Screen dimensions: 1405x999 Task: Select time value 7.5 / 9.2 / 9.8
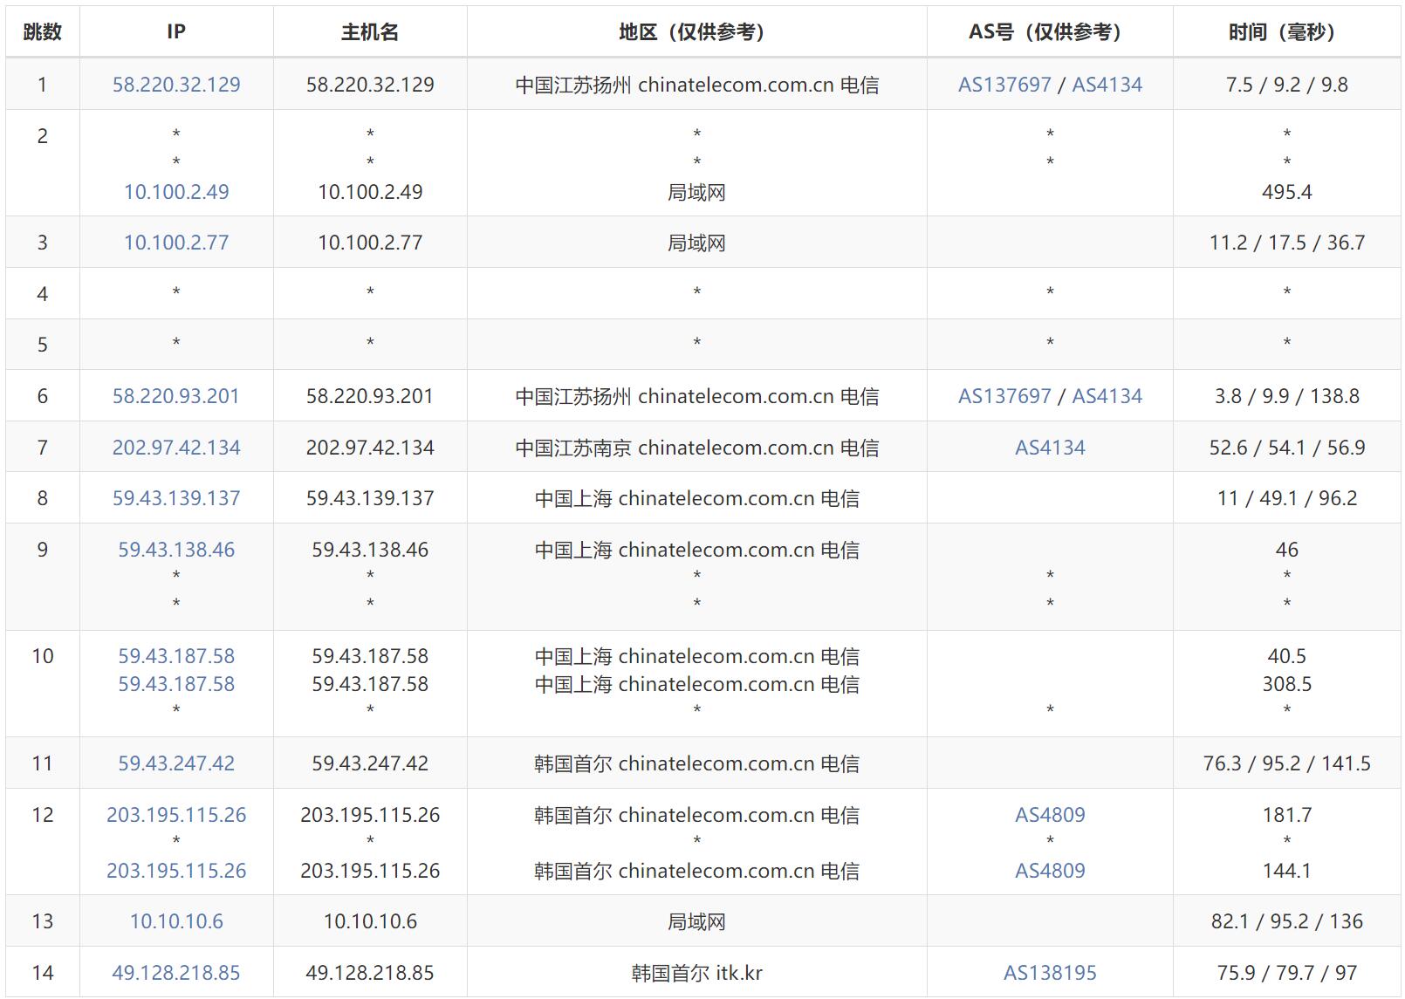coord(1286,85)
